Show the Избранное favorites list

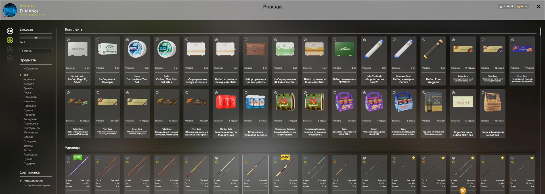30,69
